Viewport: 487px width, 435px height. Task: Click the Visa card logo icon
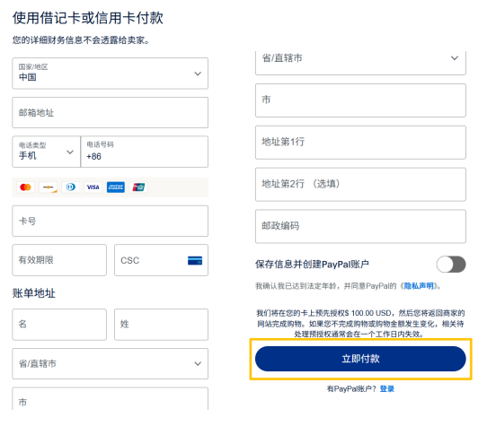[93, 187]
